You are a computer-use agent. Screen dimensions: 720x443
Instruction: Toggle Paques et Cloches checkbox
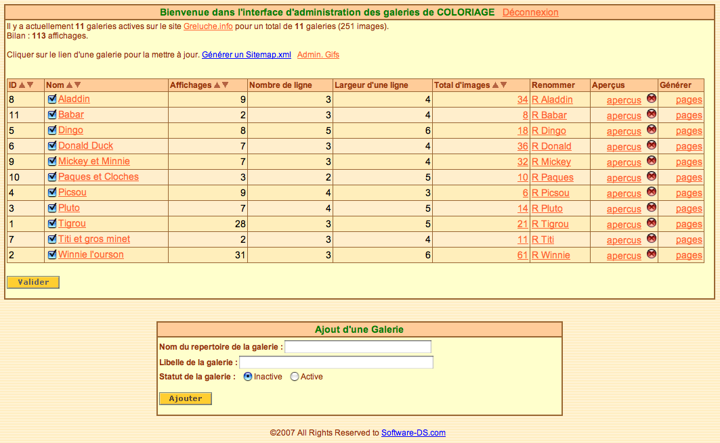52,177
